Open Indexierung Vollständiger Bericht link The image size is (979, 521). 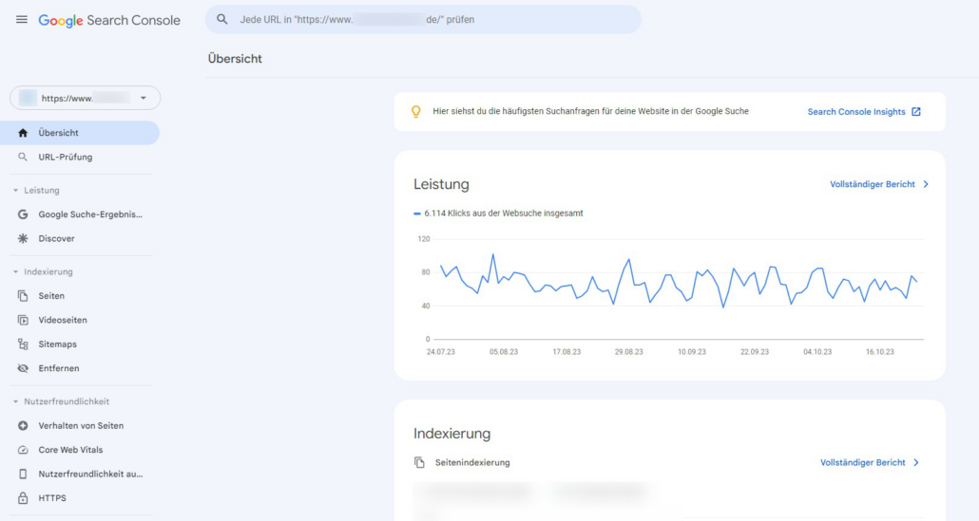click(x=863, y=462)
